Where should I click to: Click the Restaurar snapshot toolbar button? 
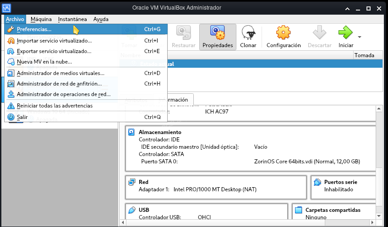[x=183, y=37]
